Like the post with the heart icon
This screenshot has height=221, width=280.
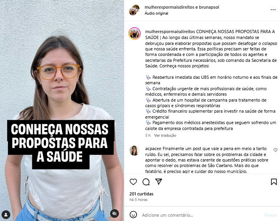pos(133,182)
